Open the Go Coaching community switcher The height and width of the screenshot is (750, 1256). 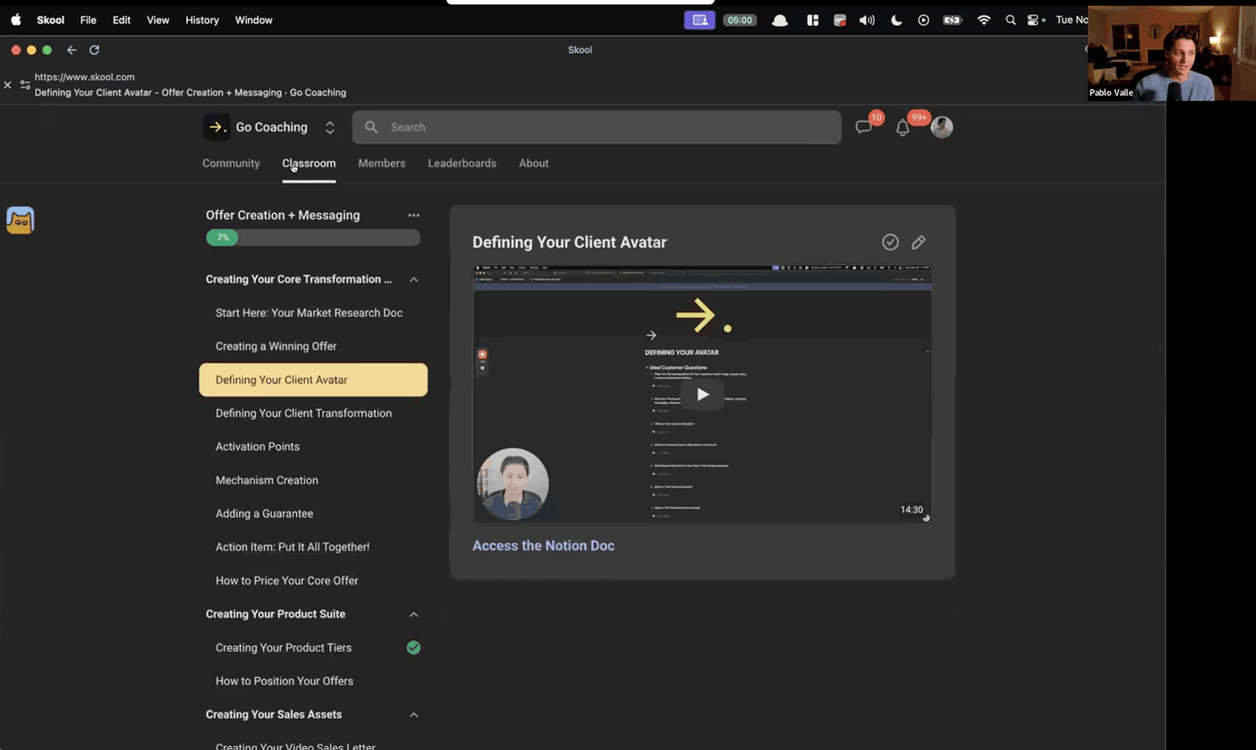coord(329,127)
